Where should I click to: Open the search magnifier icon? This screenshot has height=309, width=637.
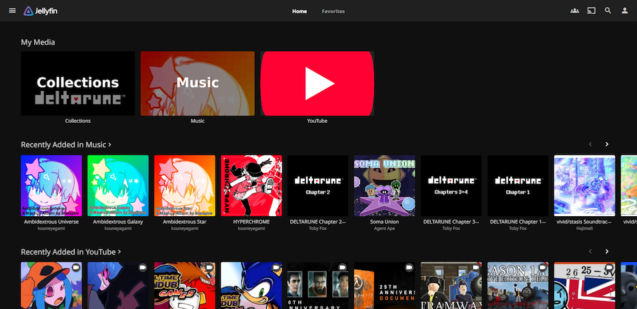608,11
